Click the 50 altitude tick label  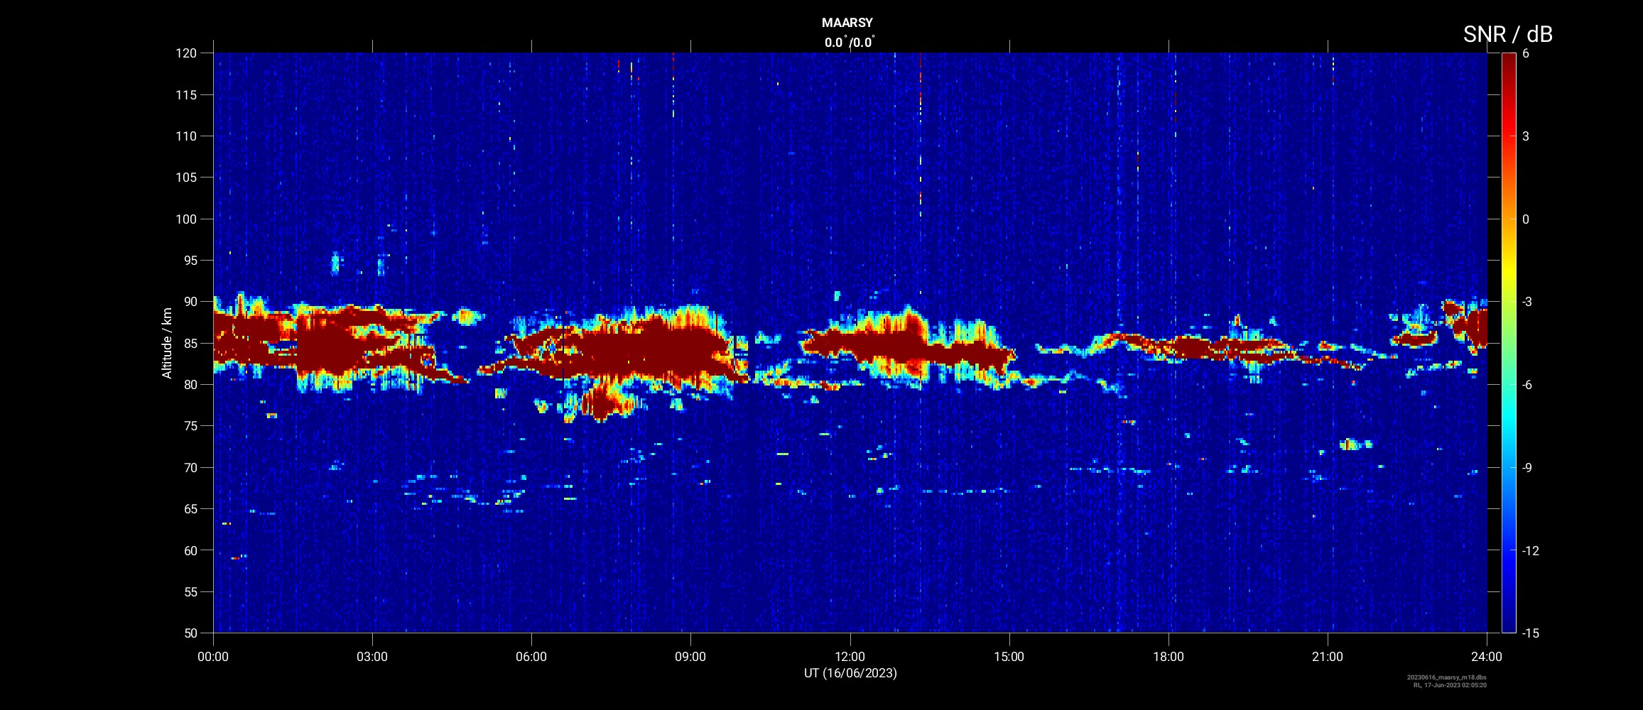click(x=190, y=633)
